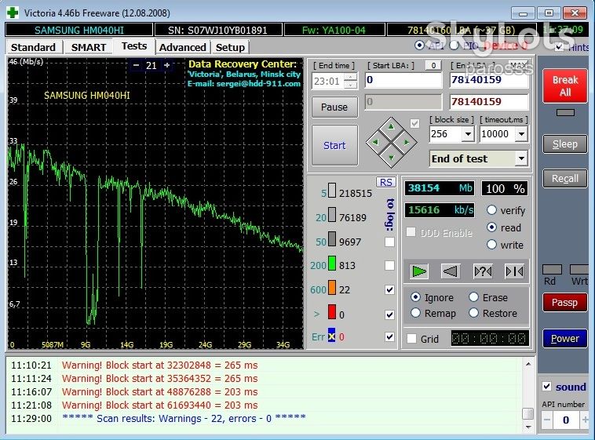Viewport: 595px width, 440px height.
Task: Click the up arrow on the diamond navigator
Action: coord(391,127)
